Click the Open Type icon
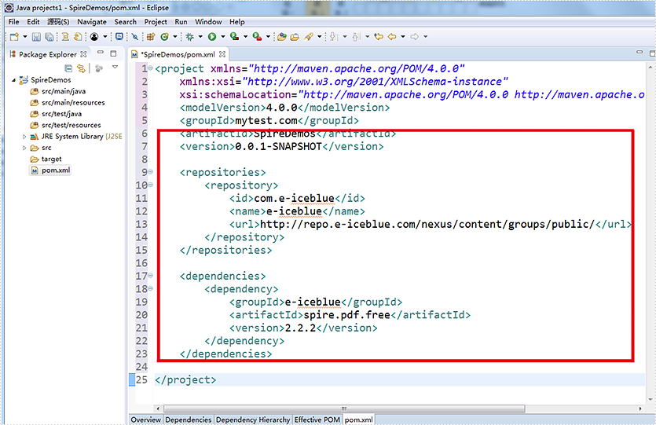The width and height of the screenshot is (656, 425). click(x=281, y=37)
